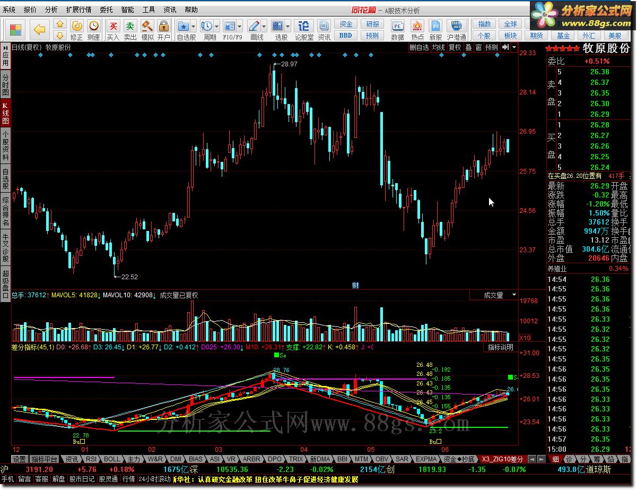Toggle the 窗 window option
Image resolution: width=637 pixels, height=490 pixels.
tap(479, 47)
